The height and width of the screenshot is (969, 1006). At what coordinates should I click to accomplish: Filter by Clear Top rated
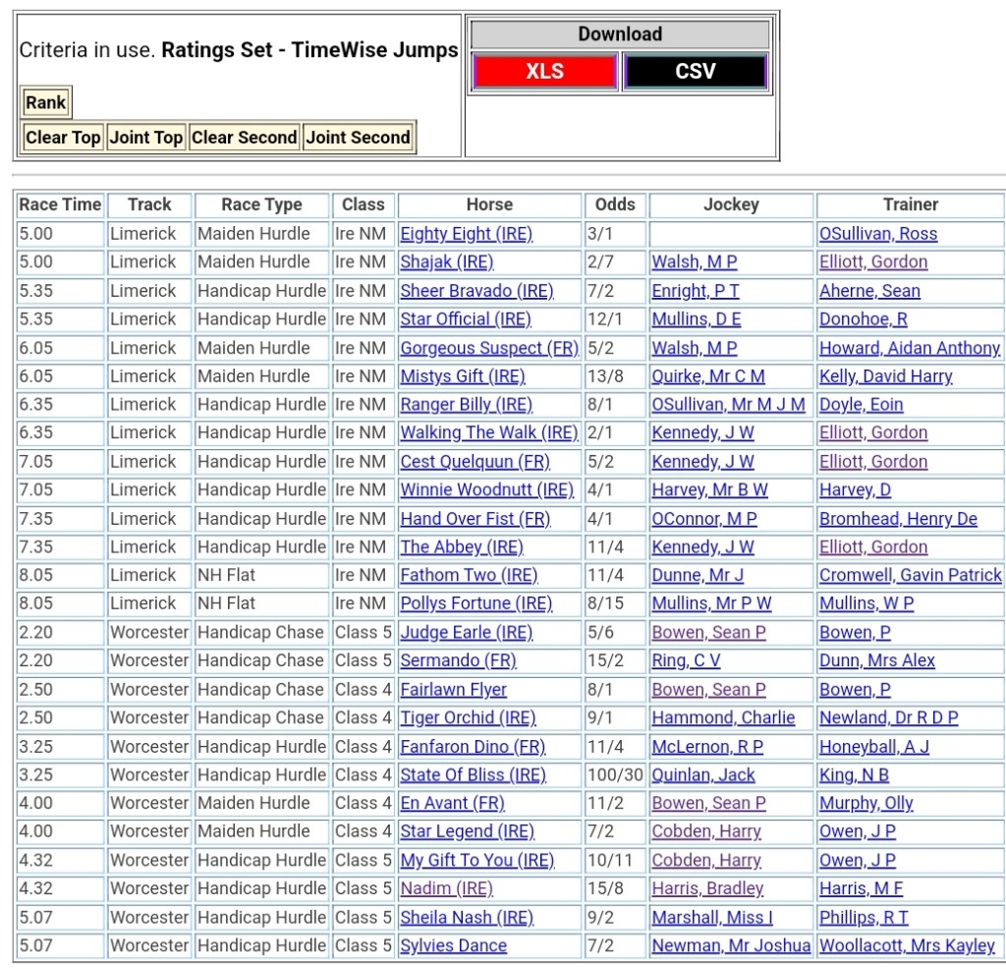point(63,138)
